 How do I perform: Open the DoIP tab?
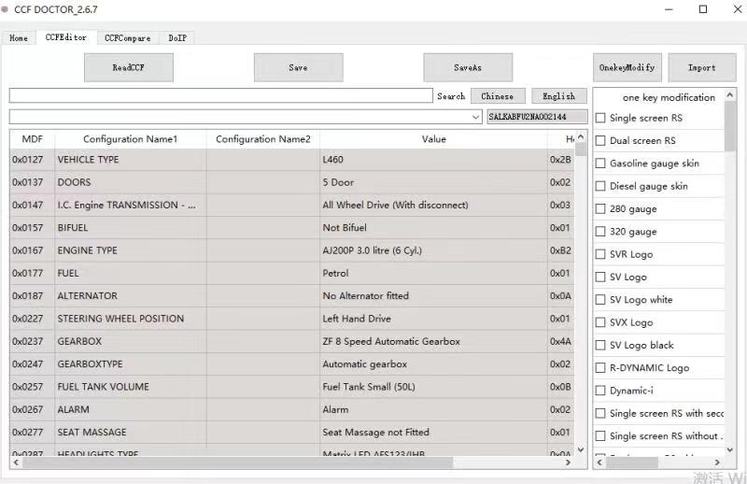[176, 38]
